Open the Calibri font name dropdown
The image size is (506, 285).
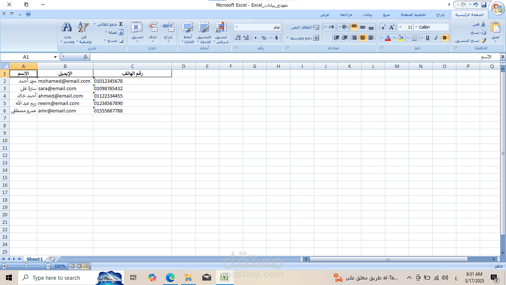coord(416,27)
